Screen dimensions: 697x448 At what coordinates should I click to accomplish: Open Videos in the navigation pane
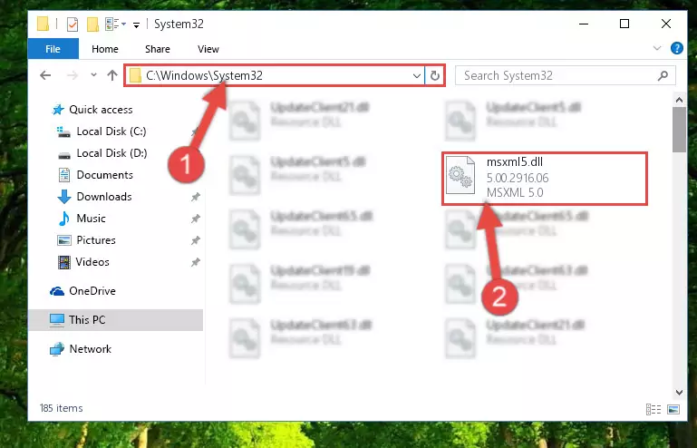[92, 262]
